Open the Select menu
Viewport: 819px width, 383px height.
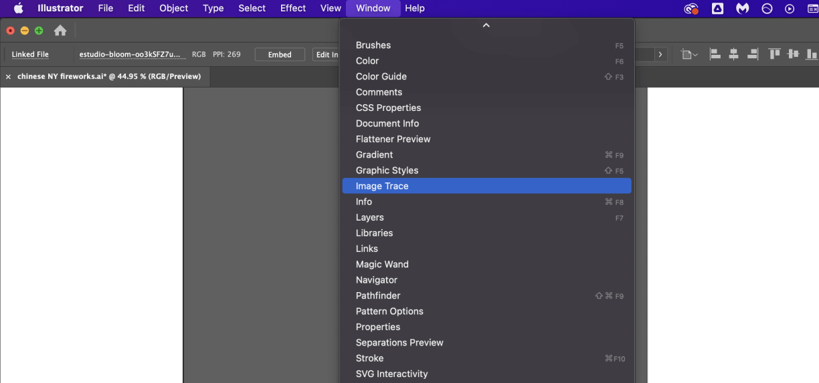(x=252, y=9)
